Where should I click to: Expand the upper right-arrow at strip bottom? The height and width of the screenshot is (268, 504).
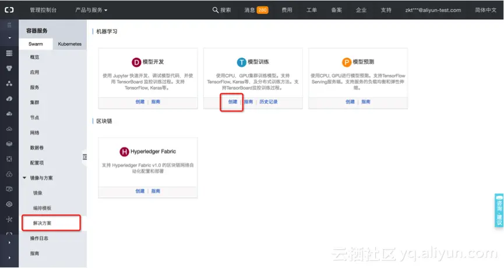click(x=9, y=242)
